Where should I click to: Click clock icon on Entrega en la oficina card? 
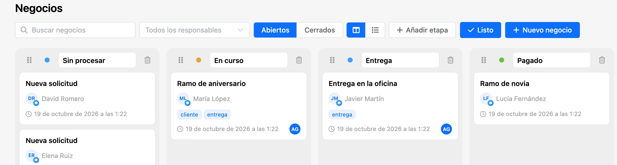coord(332,129)
